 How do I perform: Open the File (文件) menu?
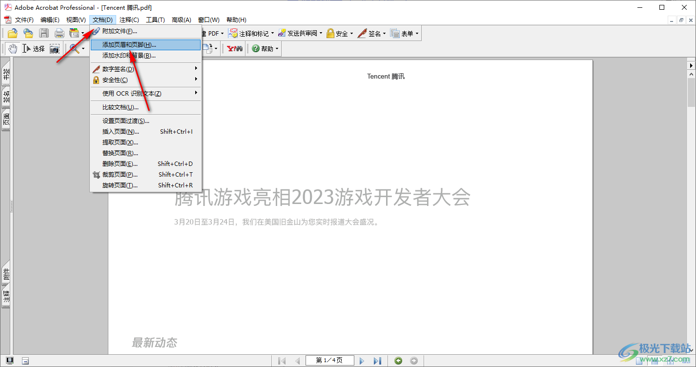pos(24,20)
